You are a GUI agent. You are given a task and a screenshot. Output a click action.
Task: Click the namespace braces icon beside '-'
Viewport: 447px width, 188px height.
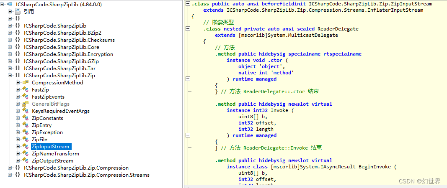pyautogui.click(x=18, y=19)
